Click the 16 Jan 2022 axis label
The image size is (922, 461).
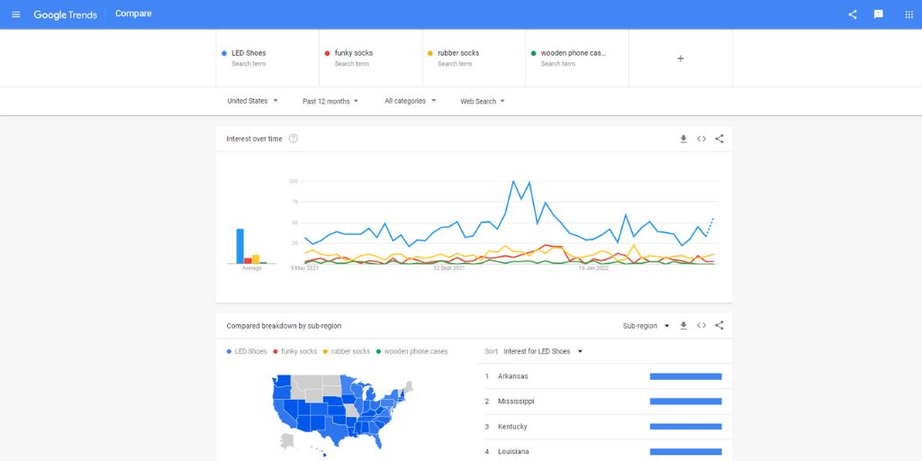pos(592,268)
